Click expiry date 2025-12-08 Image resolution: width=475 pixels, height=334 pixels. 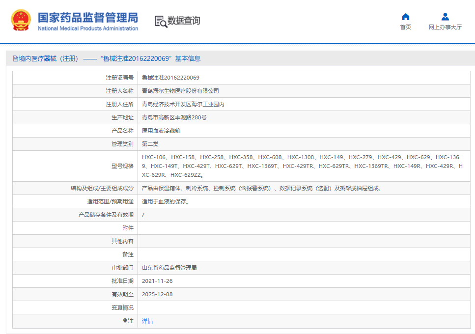(157, 294)
